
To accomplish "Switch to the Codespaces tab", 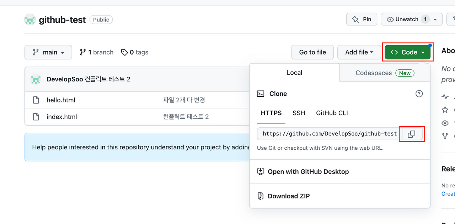I will coord(385,73).
